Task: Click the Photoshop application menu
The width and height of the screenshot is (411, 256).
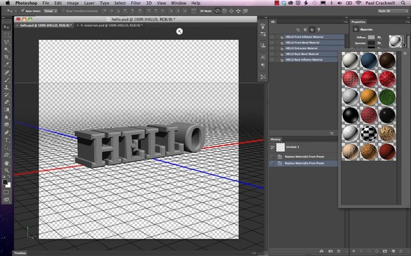Action: click(26, 3)
